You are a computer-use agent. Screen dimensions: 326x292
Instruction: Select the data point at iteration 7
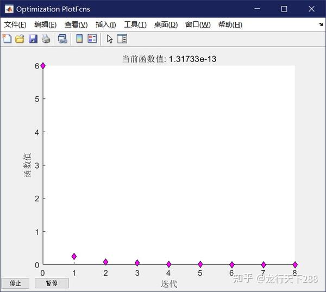pos(264,265)
